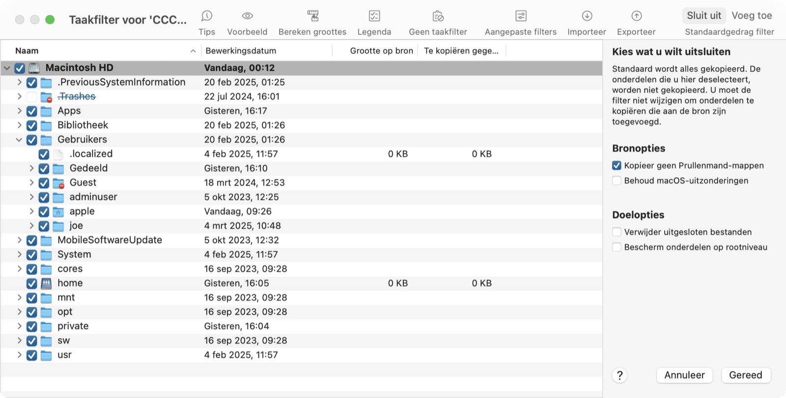Uncheck the Apps folder checkbox

click(x=32, y=111)
